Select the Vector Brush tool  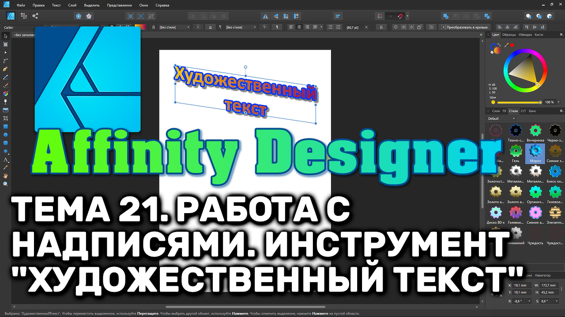click(6, 85)
